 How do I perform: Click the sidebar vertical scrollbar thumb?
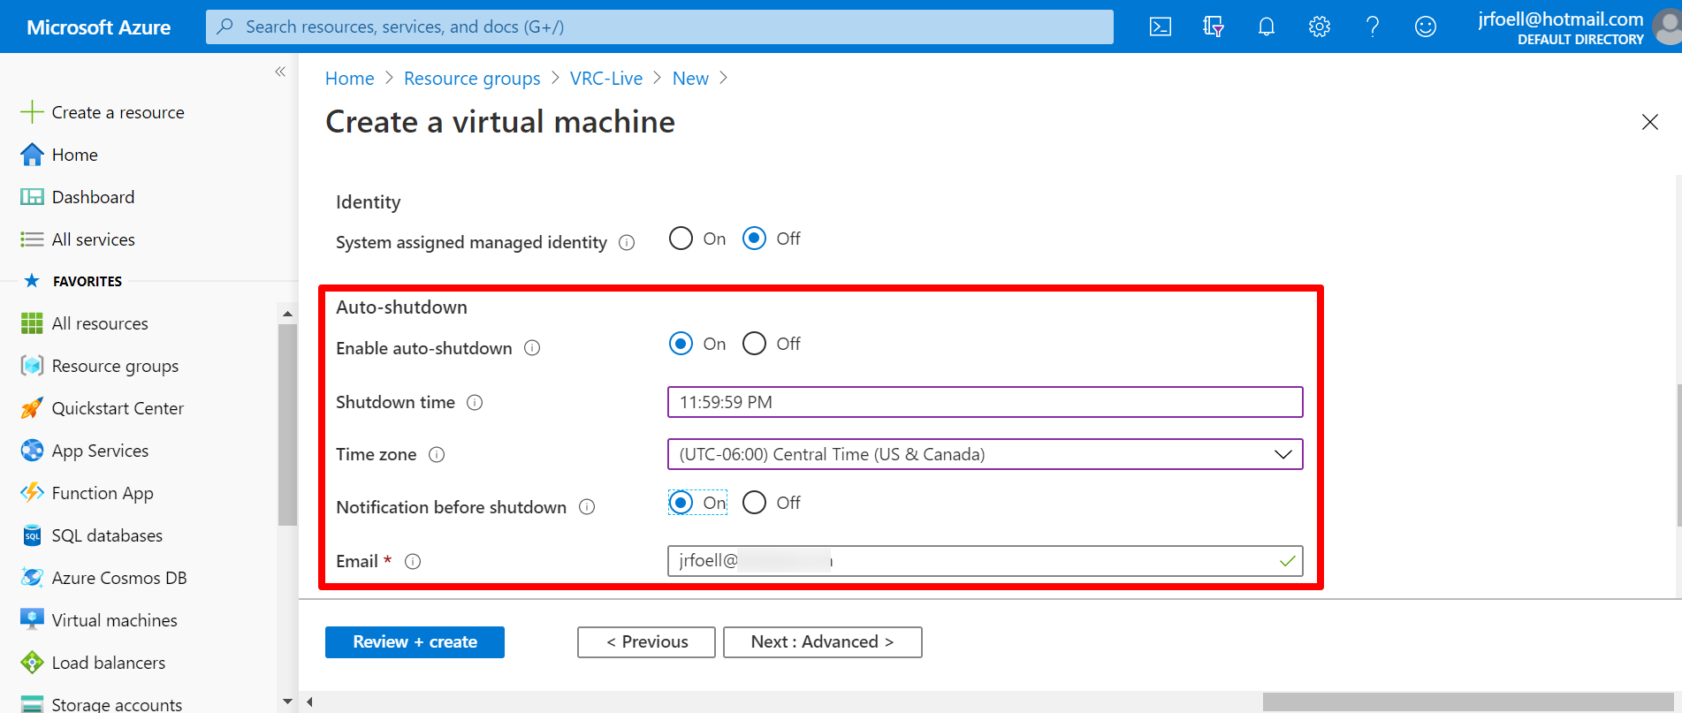(x=287, y=425)
